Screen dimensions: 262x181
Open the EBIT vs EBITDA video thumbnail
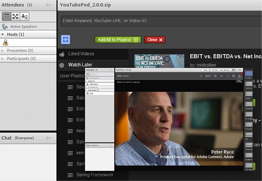(159, 61)
